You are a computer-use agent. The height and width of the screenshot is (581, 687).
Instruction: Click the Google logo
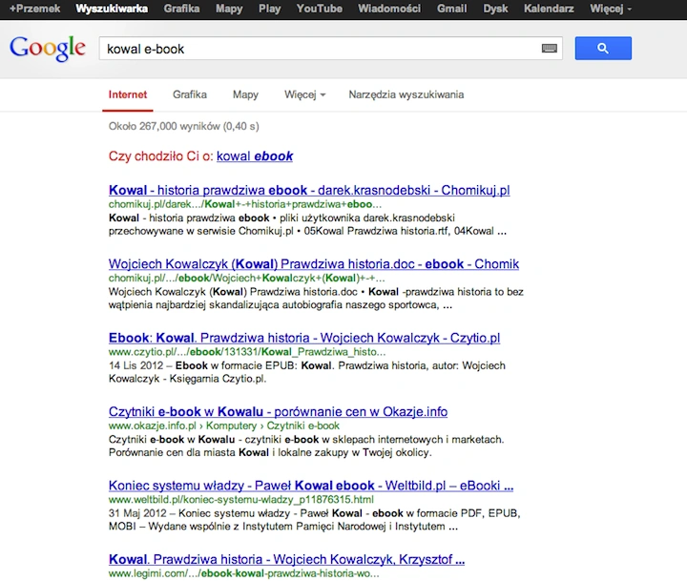pyautogui.click(x=48, y=49)
